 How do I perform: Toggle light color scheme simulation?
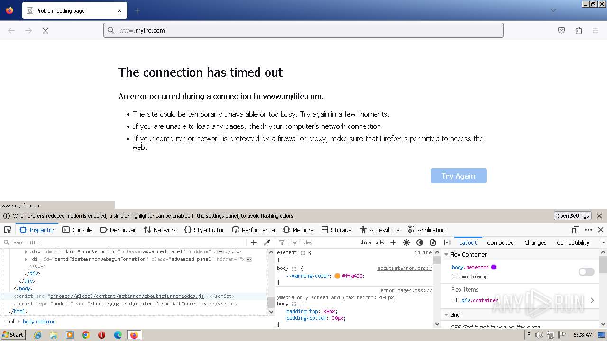tap(406, 242)
